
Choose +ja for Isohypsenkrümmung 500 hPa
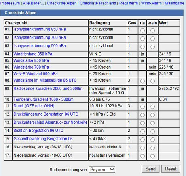point(142,47)
